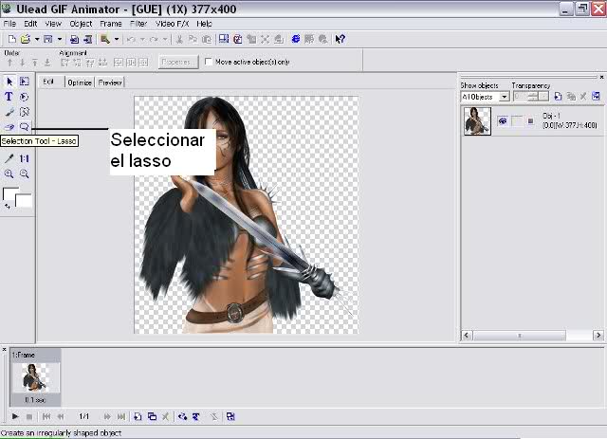Click the Zoom In magnifier tool
Screen dimensions: 607x439
9,174
